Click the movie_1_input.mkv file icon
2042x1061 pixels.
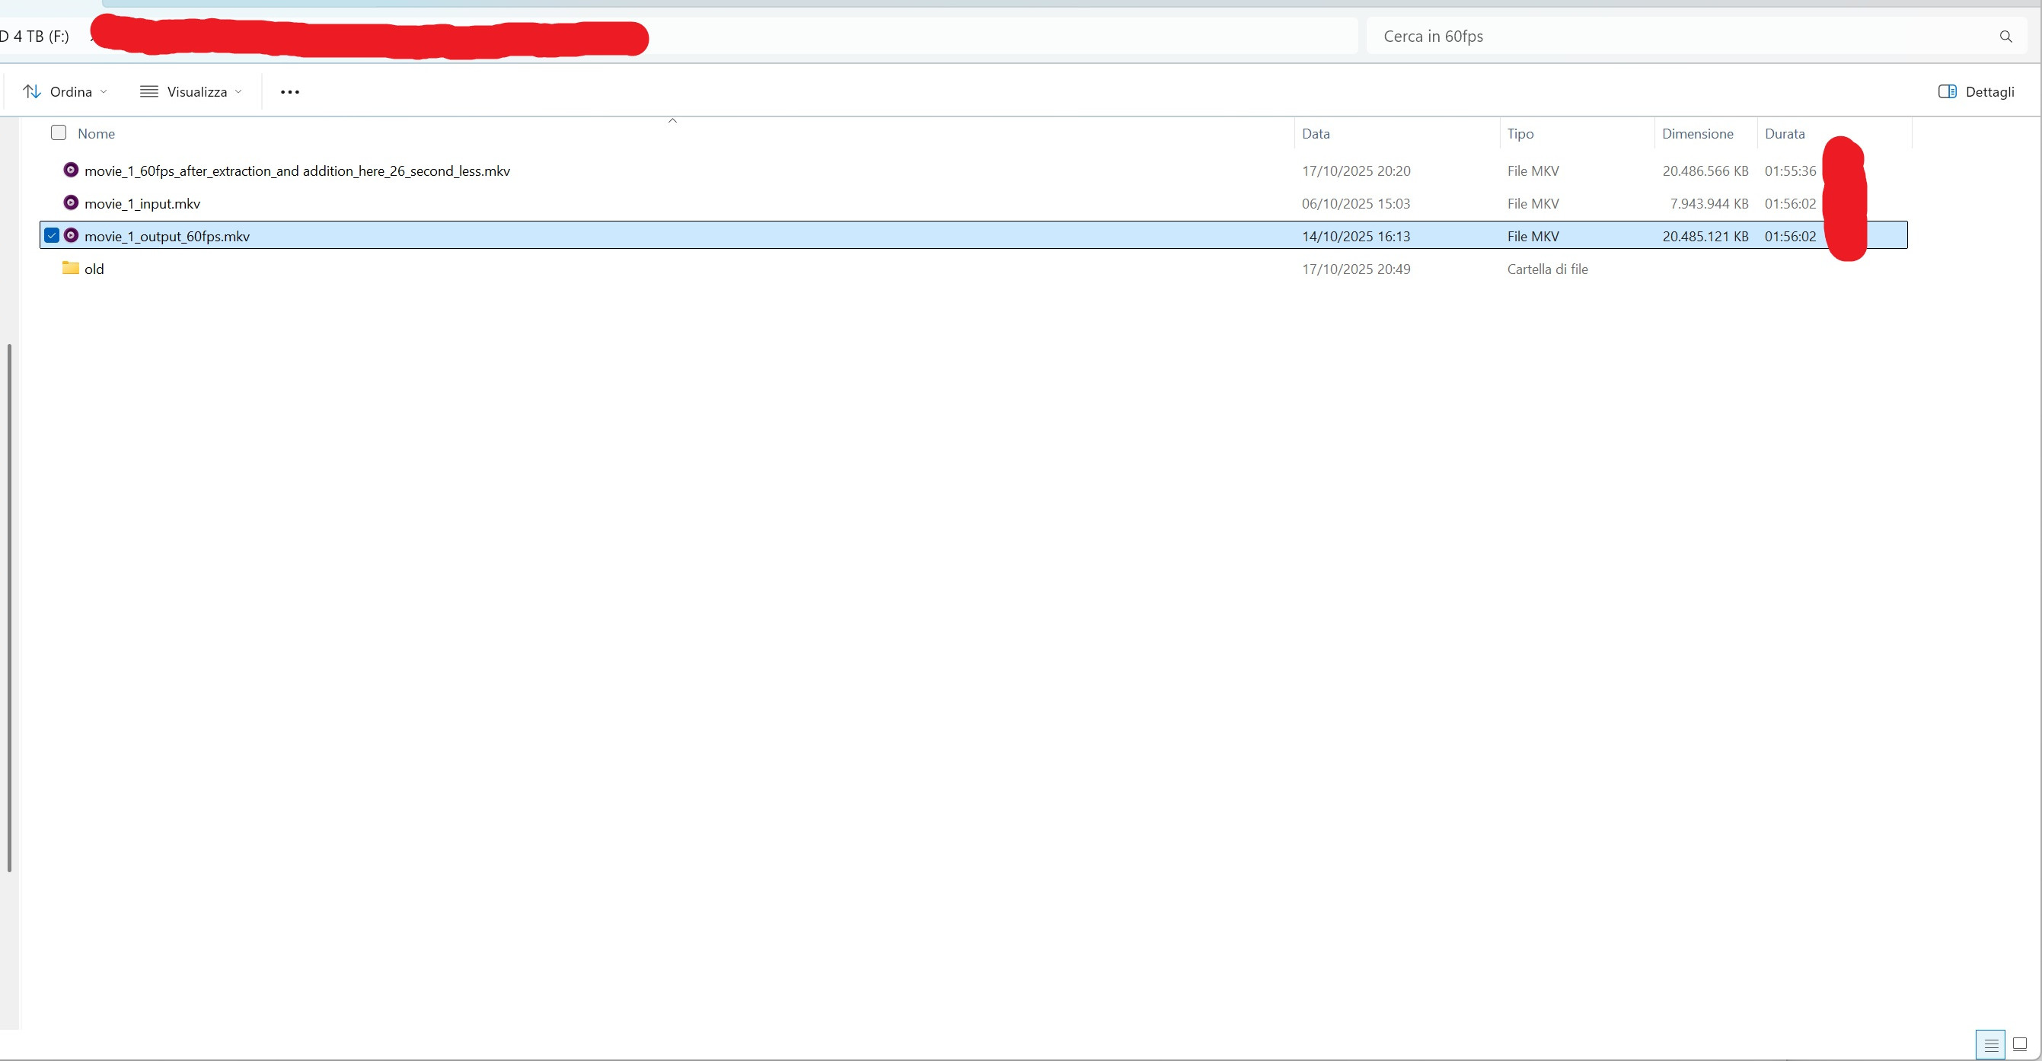click(x=71, y=203)
